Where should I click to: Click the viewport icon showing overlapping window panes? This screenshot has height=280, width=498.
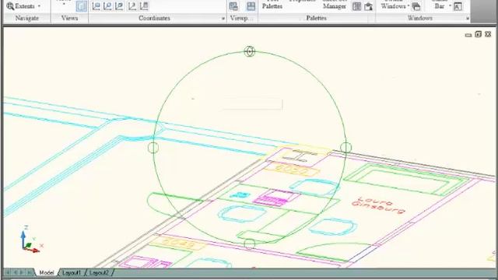[233, 6]
